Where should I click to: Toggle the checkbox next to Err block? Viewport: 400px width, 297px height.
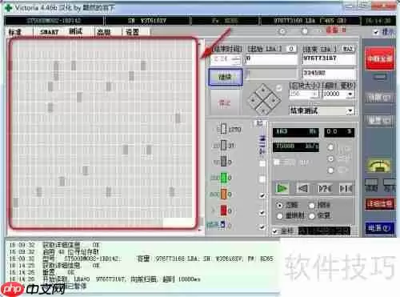tap(262, 227)
